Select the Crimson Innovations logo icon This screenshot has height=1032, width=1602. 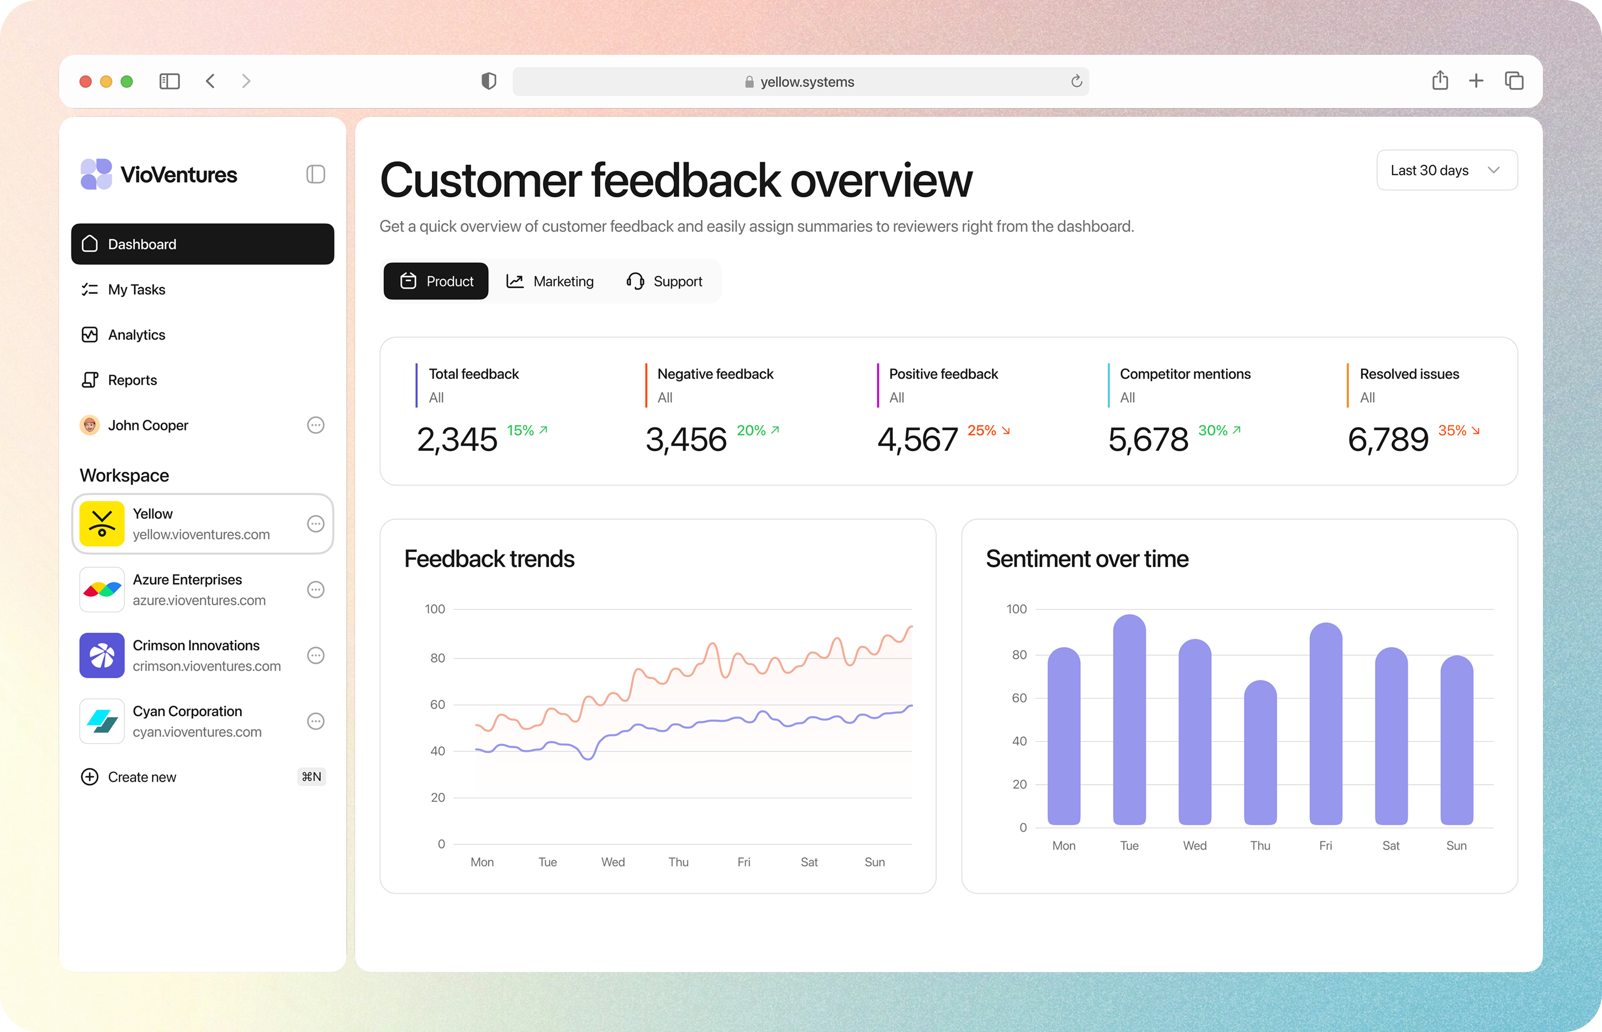(x=102, y=655)
